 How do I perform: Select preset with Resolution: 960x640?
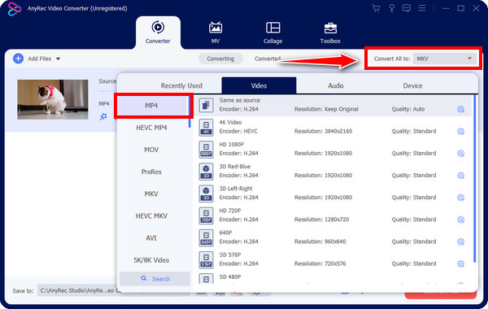coord(320,242)
